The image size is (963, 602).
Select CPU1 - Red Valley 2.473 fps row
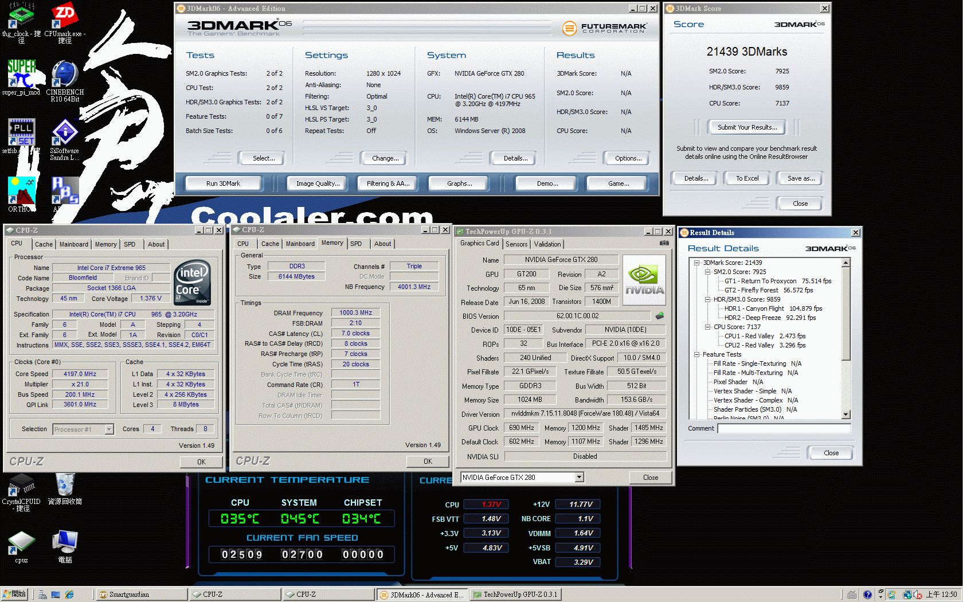coord(765,336)
